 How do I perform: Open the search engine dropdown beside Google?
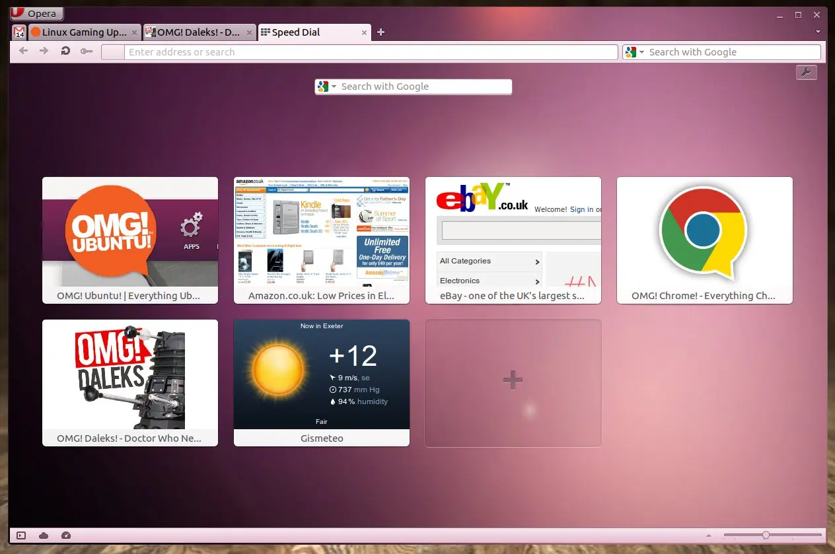coord(641,52)
